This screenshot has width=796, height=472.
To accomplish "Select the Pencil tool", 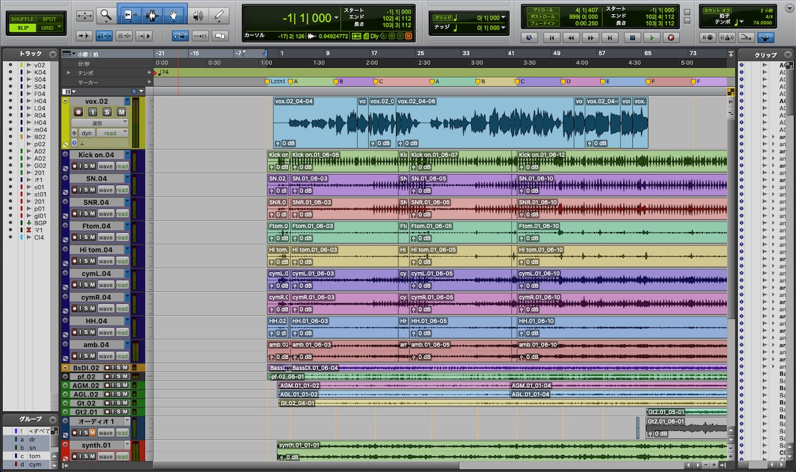I will (220, 14).
